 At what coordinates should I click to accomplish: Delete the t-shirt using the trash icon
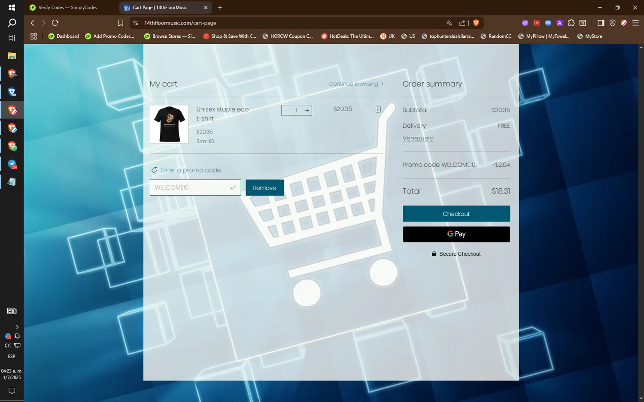point(378,109)
